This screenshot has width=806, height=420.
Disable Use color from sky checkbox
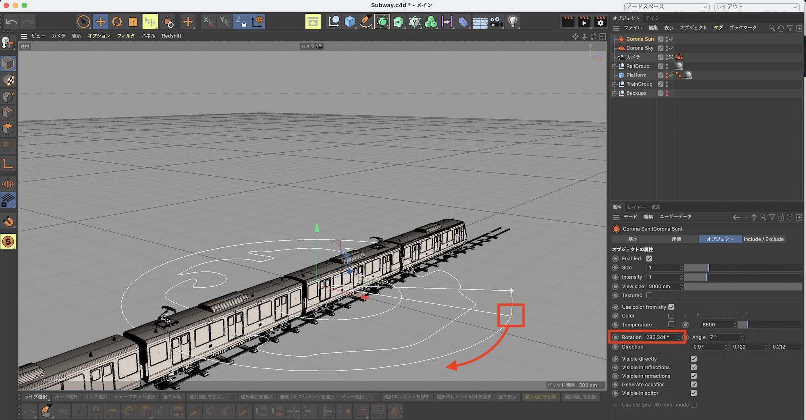pos(671,307)
